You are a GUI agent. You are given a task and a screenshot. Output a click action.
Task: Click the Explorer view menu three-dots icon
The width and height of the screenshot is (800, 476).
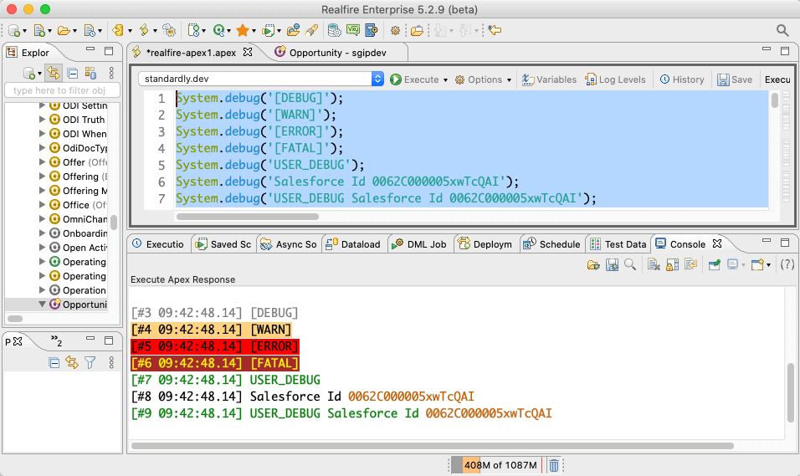tap(111, 73)
